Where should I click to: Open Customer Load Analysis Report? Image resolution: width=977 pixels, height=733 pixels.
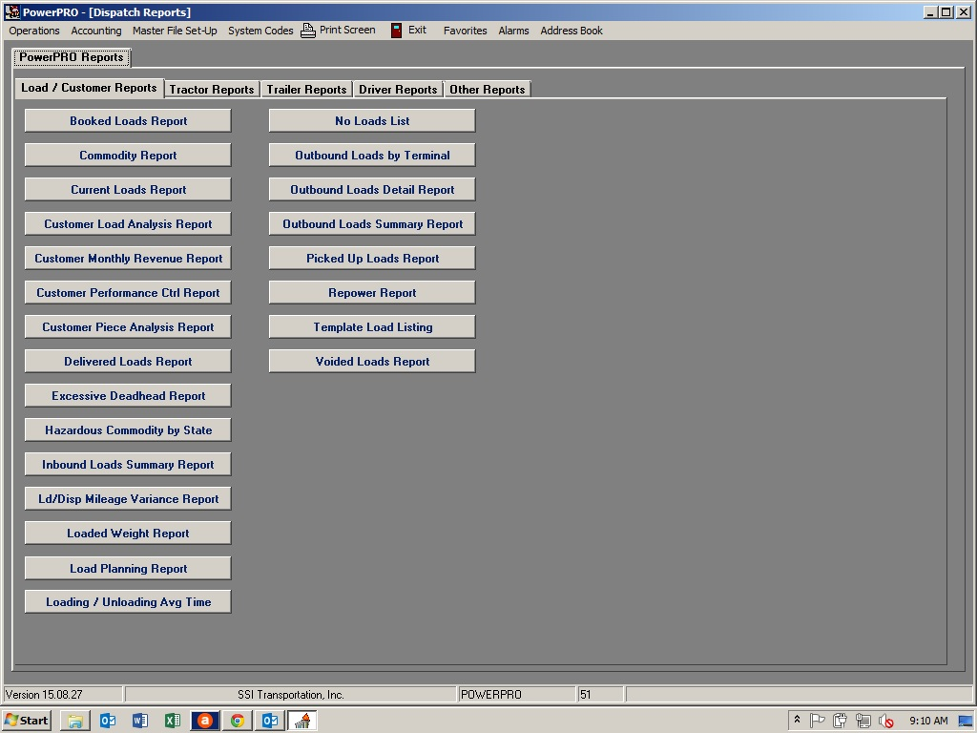[129, 223]
